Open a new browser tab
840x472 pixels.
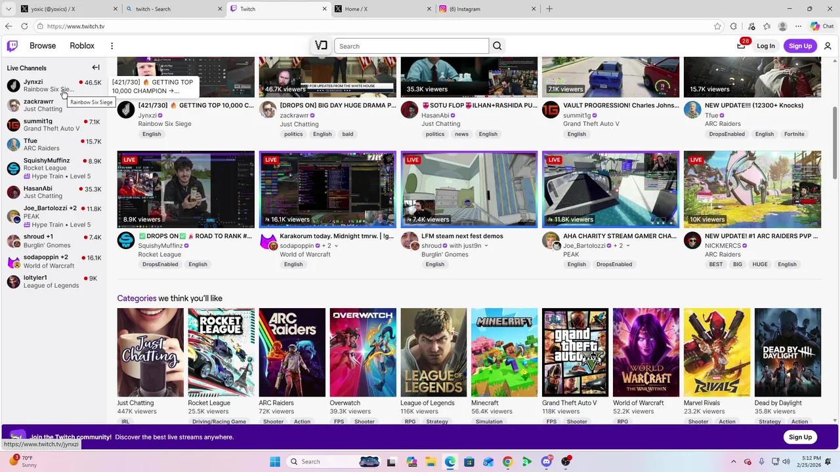[x=549, y=9]
